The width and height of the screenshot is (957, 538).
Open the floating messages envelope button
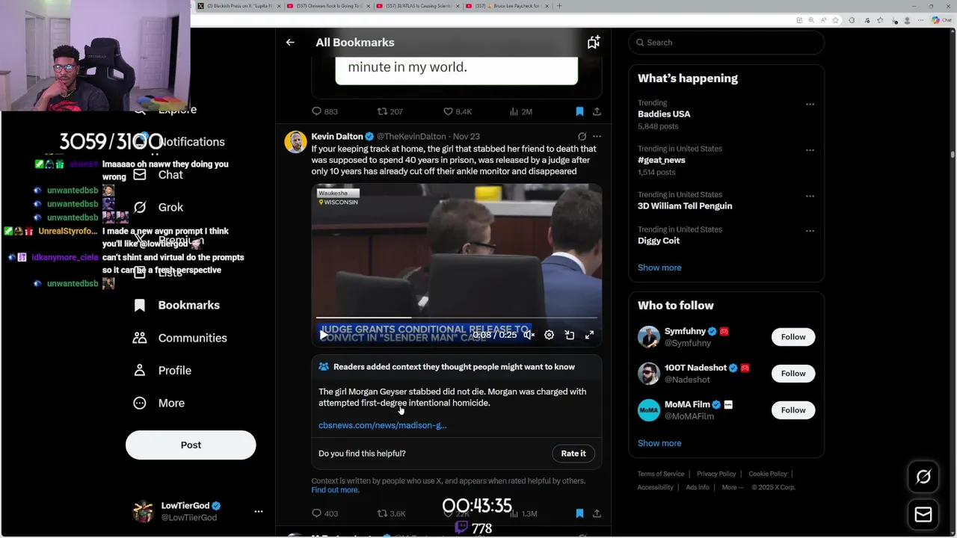[x=923, y=514]
